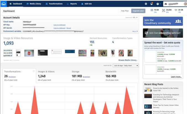Image resolution: width=187 pixels, height=114 pixels.
Task: Click the Transformations tab info icon
Action: 34,71
